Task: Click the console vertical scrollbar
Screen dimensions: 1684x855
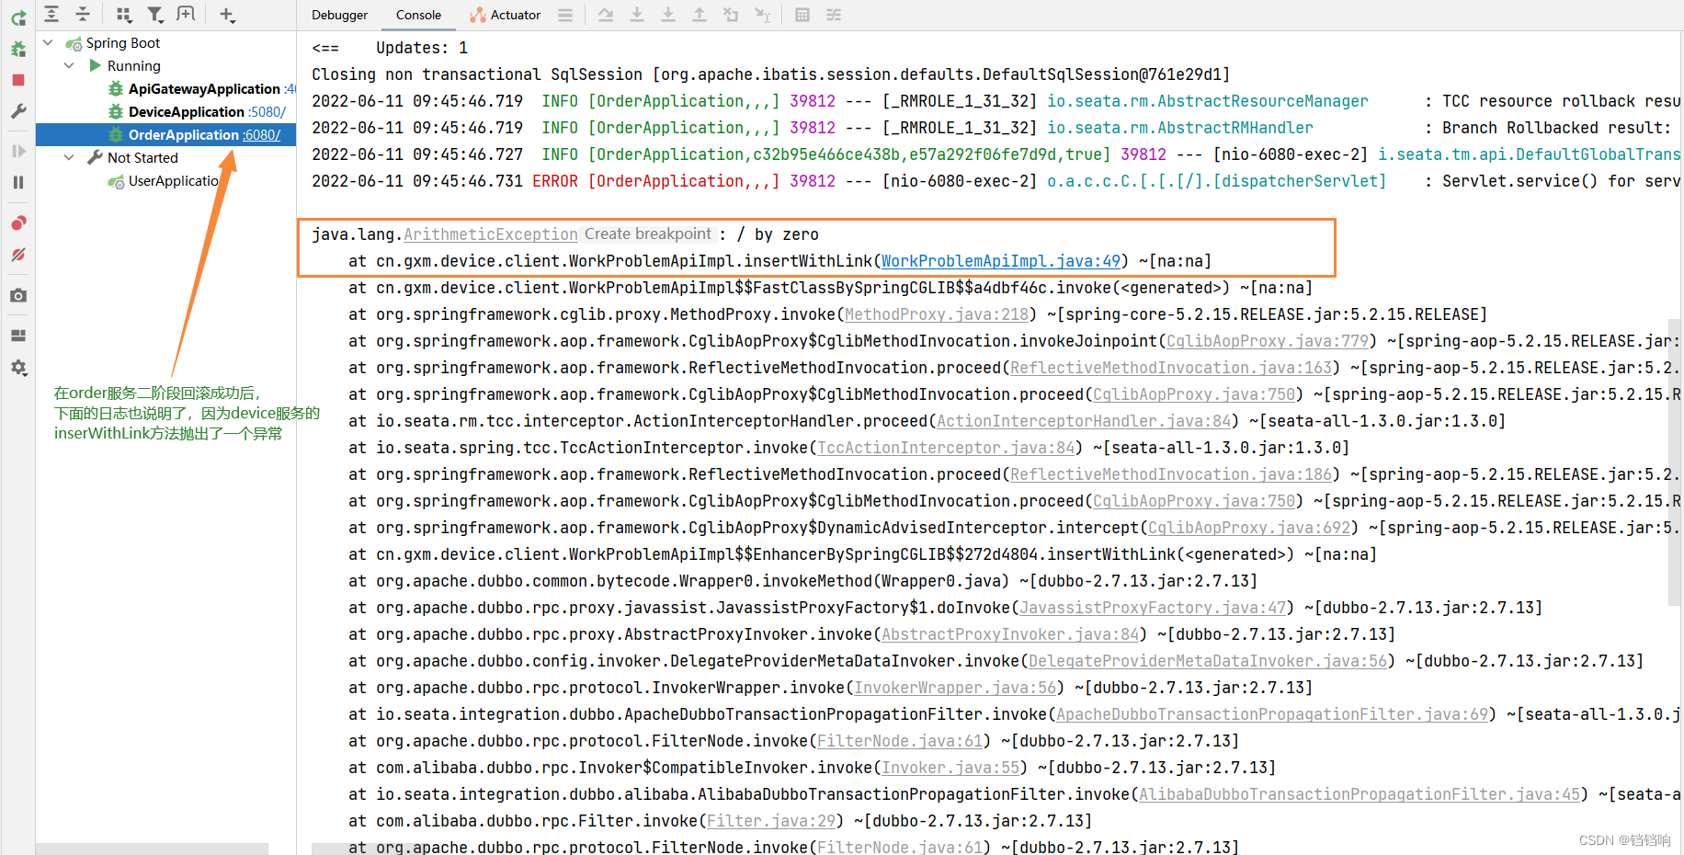Action: click(1675, 462)
